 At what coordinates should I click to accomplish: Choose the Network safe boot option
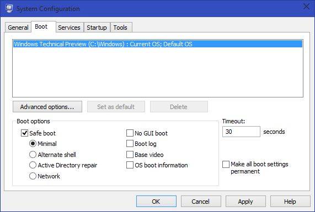33,176
